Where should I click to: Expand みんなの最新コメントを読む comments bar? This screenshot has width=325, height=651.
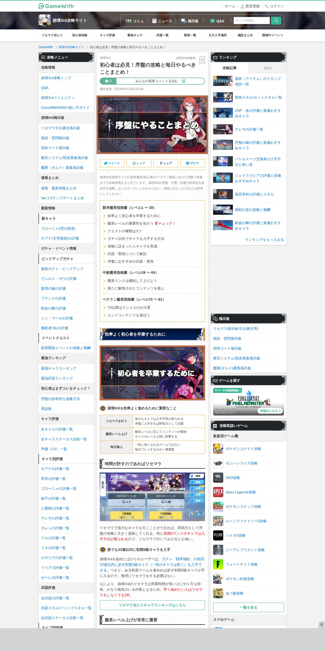[152, 81]
